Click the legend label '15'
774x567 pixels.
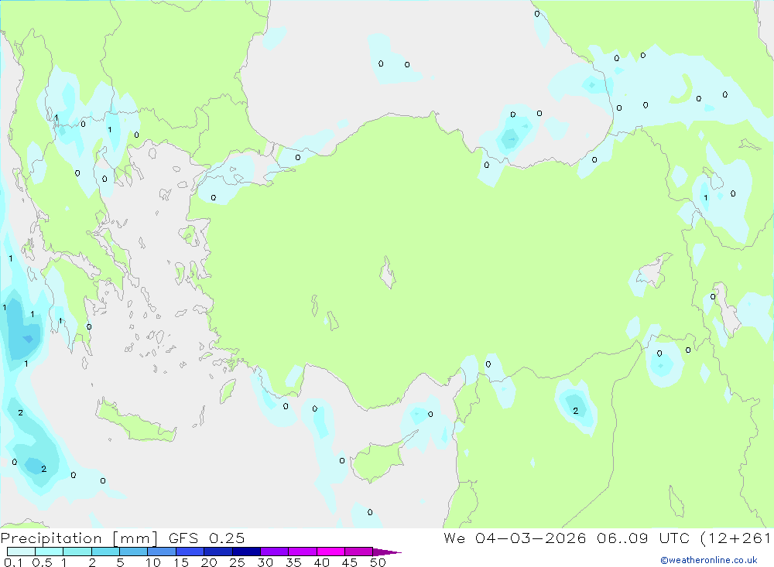[x=181, y=562]
